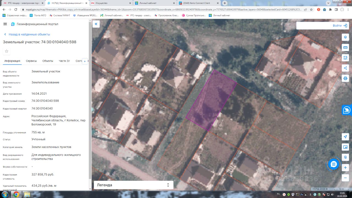Image resolution: width=352 pixels, height=198 pixels.
Task: Open the Сумма Прописью bookmark
Action: [x=194, y=15]
